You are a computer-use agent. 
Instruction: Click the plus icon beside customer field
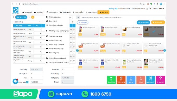pyautogui.click(x=73, y=22)
